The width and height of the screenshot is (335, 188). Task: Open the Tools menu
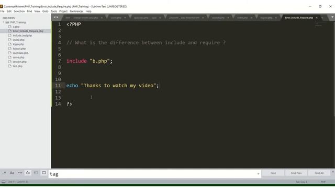tap(54, 11)
